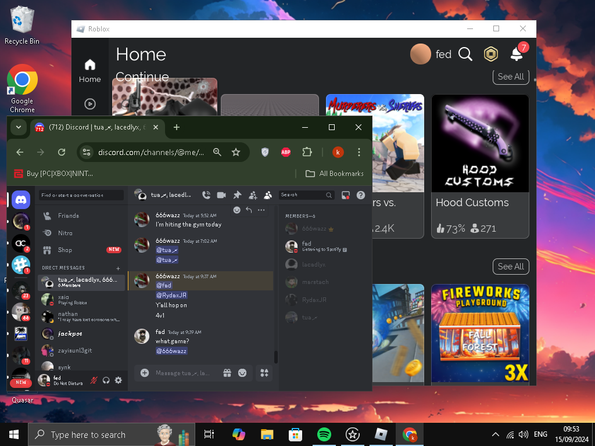Toggle deafen headphones in Discord
Image resolution: width=595 pixels, height=446 pixels.
[106, 380]
